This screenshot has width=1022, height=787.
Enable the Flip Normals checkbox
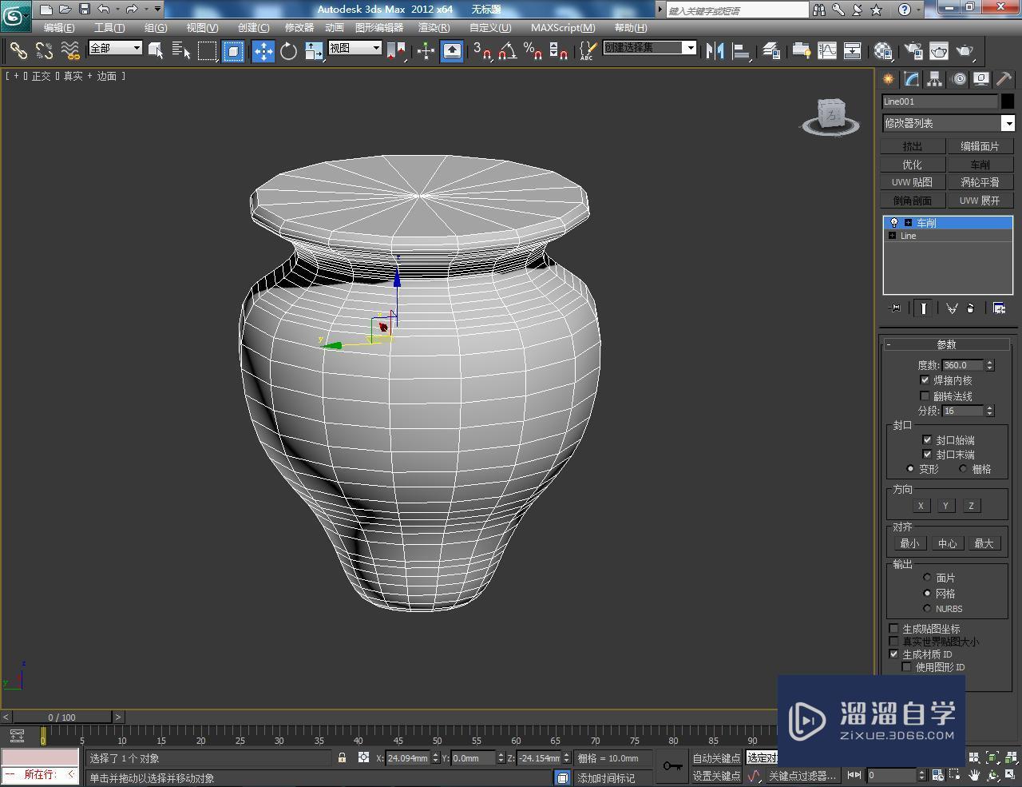[925, 395]
